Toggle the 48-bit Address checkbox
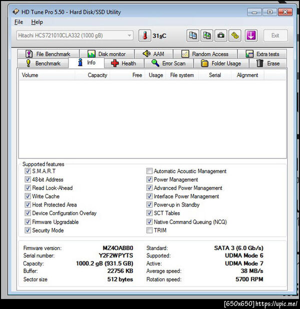 (27, 179)
